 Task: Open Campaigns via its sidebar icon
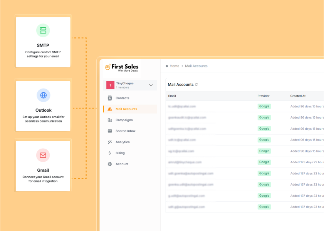pyautogui.click(x=110, y=120)
